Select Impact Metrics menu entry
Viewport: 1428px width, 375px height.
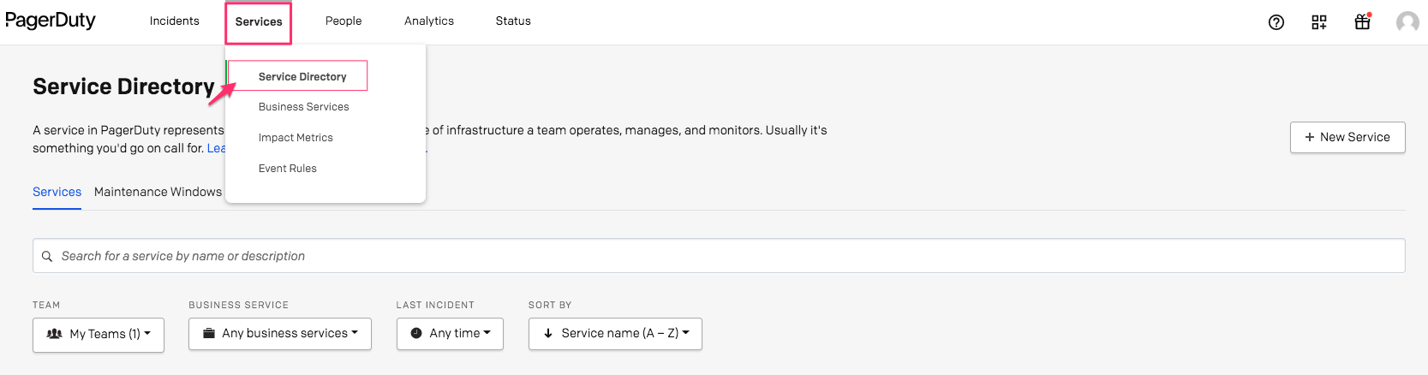296,138
